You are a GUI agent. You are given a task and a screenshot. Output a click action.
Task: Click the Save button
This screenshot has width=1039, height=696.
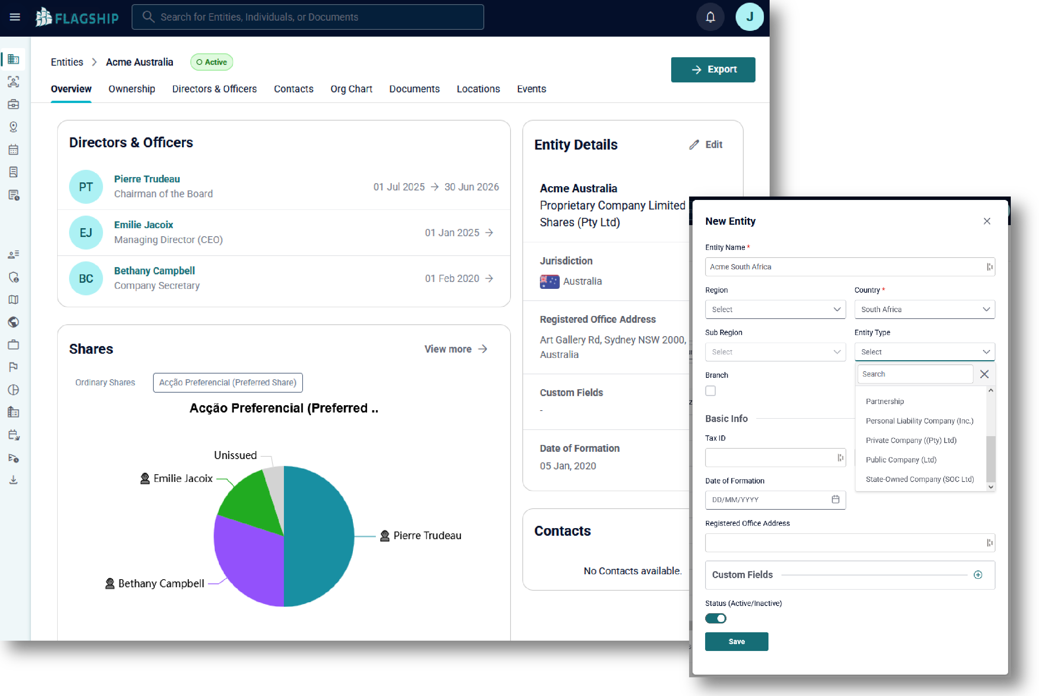(x=736, y=641)
